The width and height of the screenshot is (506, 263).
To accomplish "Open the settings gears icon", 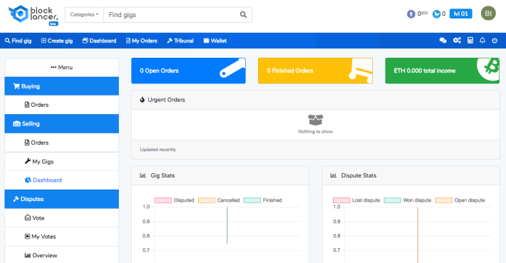I will pyautogui.click(x=457, y=41).
